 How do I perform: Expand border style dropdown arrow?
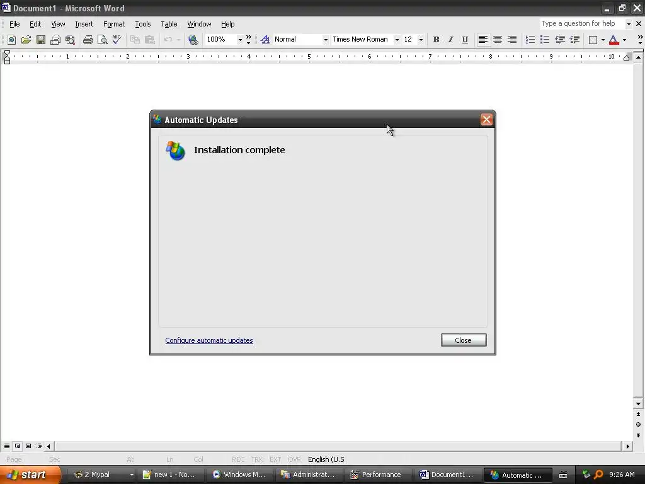(x=603, y=40)
